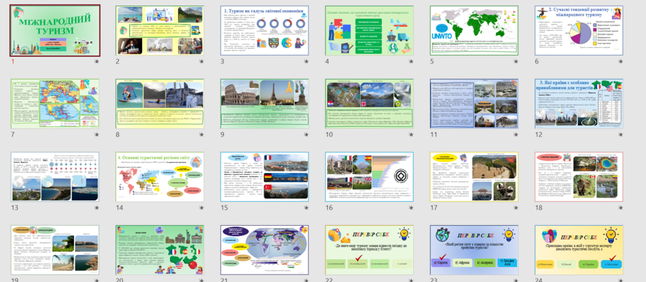The image size is (646, 282).
Task: Select slide 22 quiz Перевір себе
Action: [369, 250]
